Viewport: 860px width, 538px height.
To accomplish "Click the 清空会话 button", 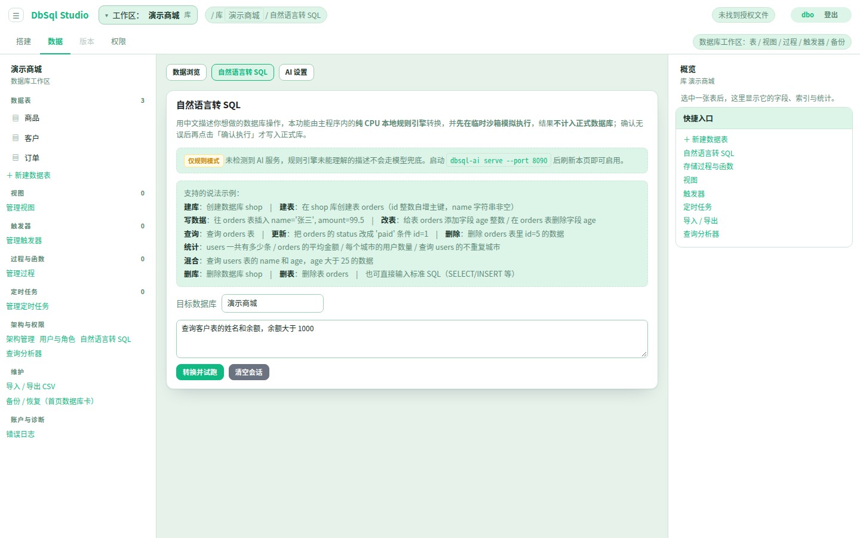I will pos(249,372).
